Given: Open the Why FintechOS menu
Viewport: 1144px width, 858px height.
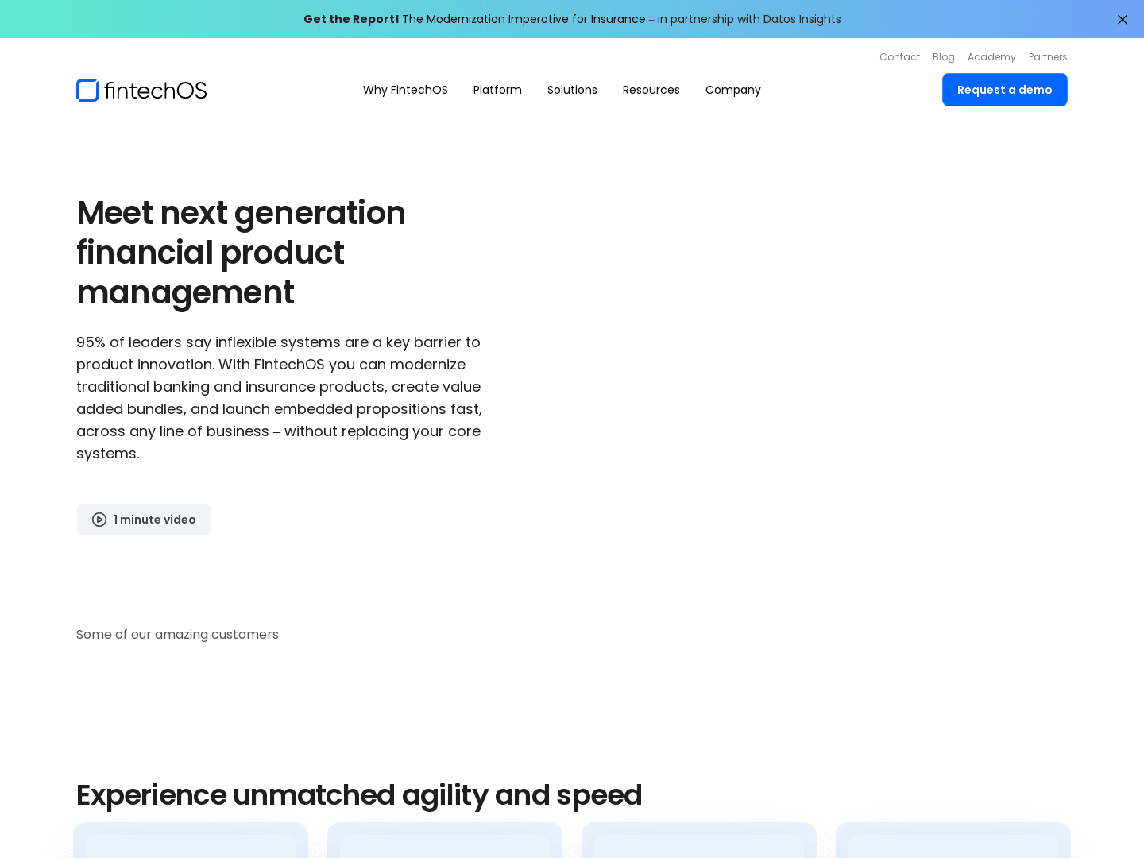Looking at the screenshot, I should (405, 90).
